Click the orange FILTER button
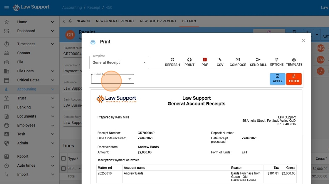Image resolution: width=329 pixels, height=184 pixels. point(294,79)
